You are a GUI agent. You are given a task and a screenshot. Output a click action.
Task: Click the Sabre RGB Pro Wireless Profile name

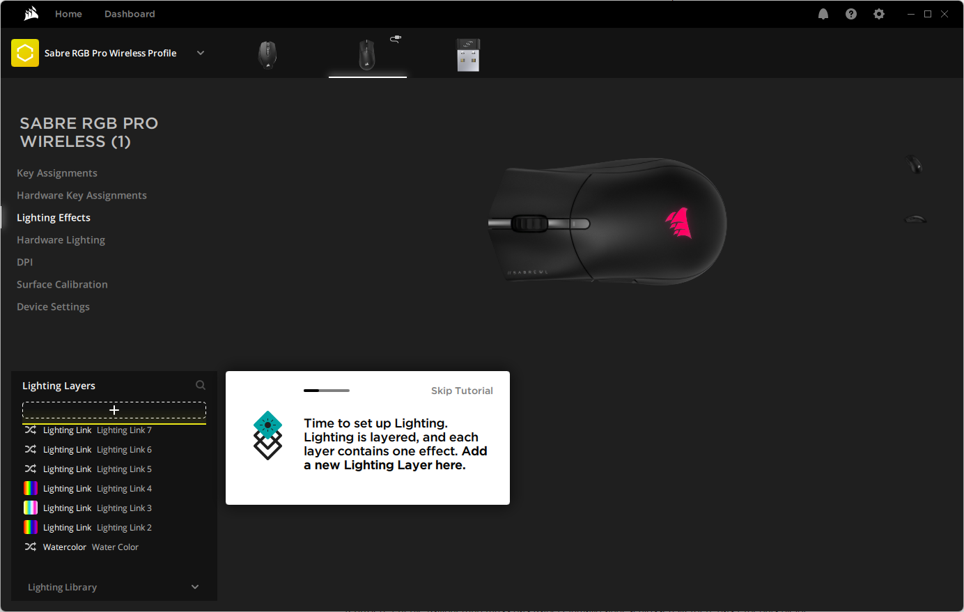(x=110, y=53)
